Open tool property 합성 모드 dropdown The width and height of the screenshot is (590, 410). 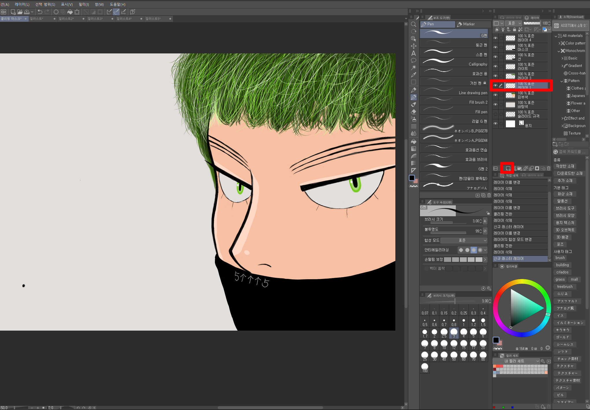coord(464,240)
